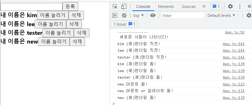Open the top context dropdown

pos(138,16)
